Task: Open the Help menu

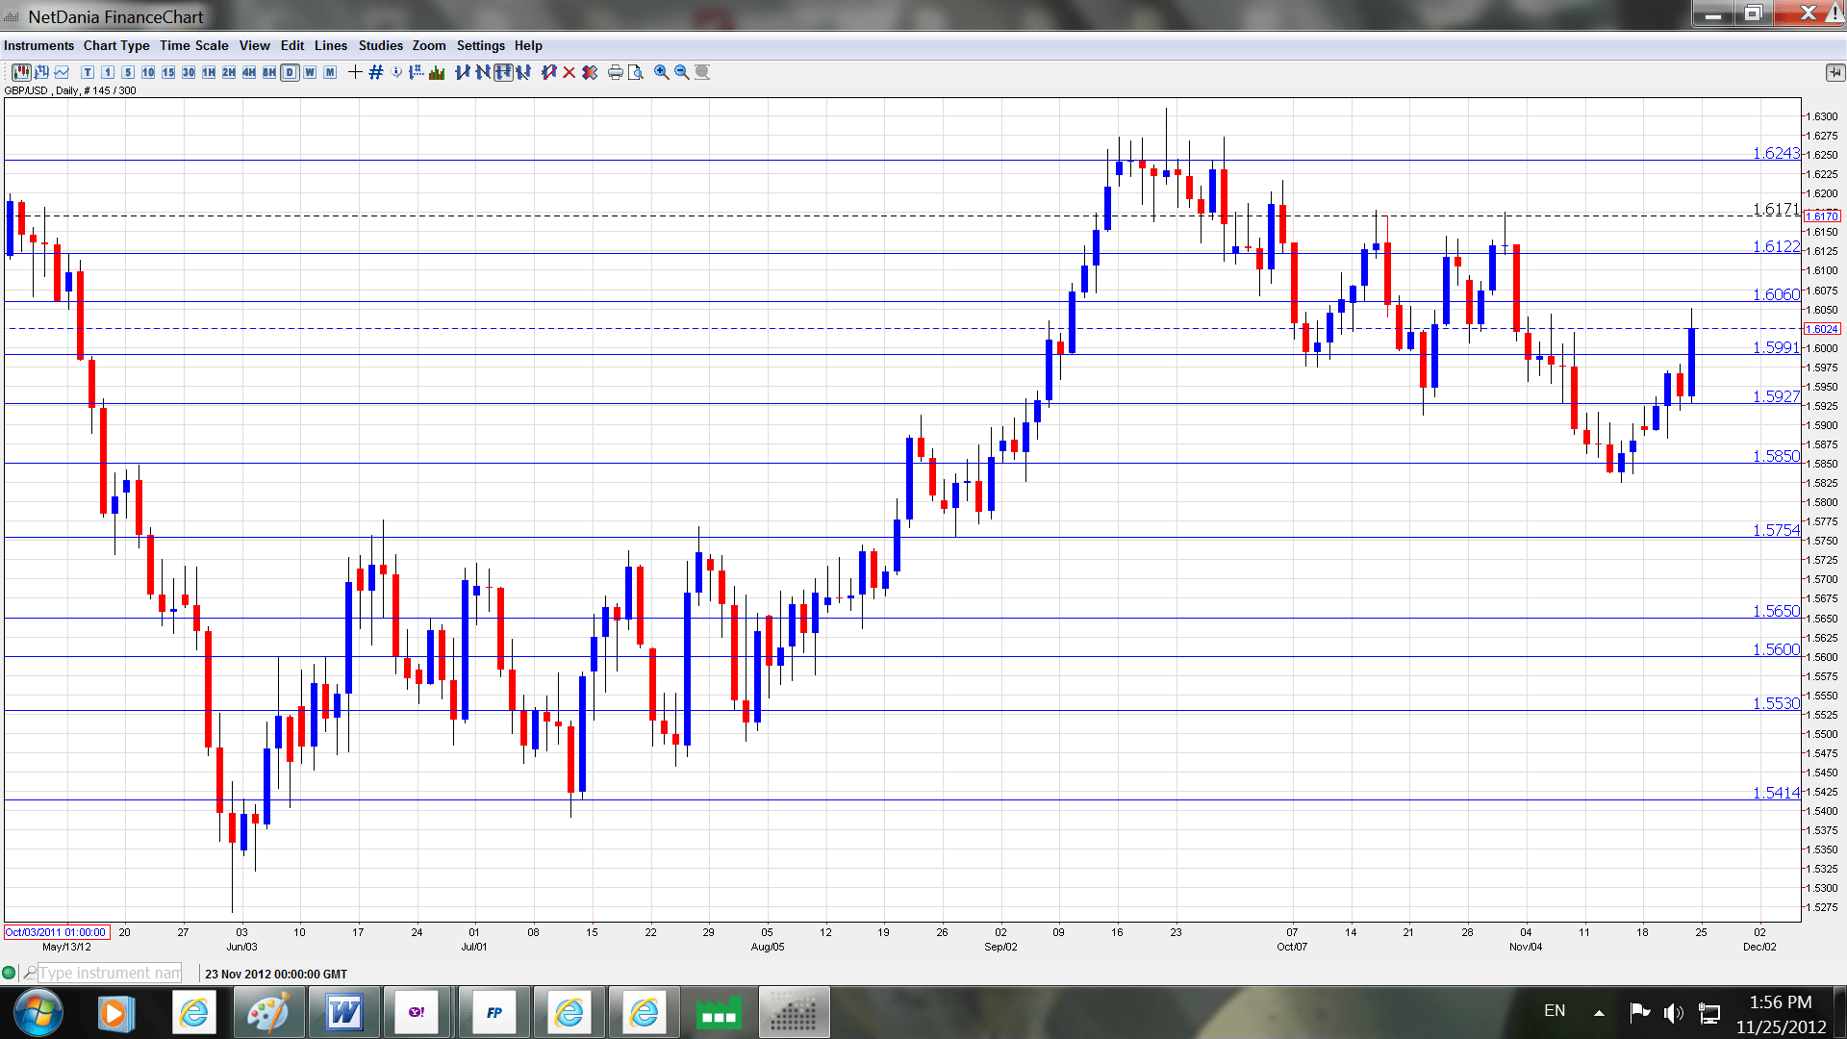Action: click(528, 45)
